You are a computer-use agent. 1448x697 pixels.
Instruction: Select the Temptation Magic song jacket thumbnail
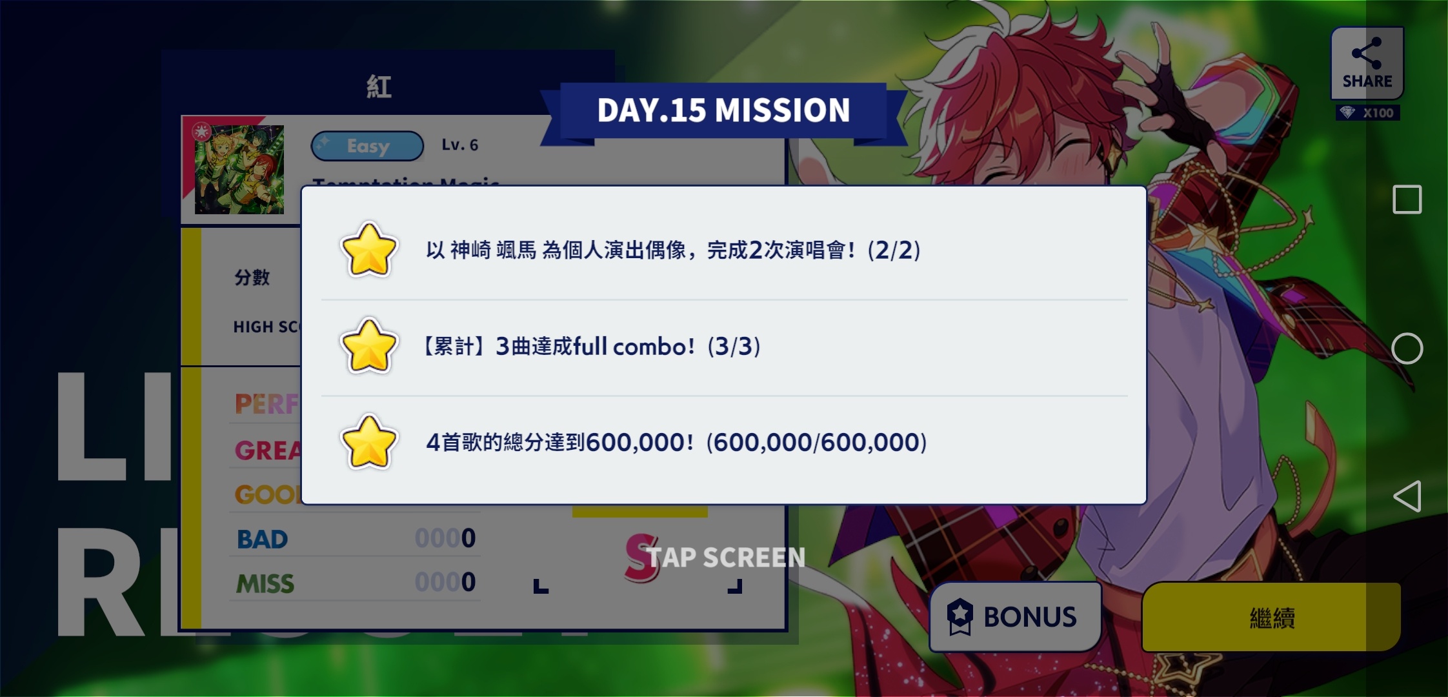click(239, 170)
